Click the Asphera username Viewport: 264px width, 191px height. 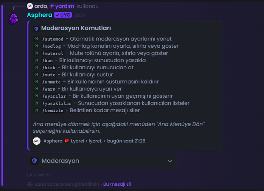click(x=40, y=15)
